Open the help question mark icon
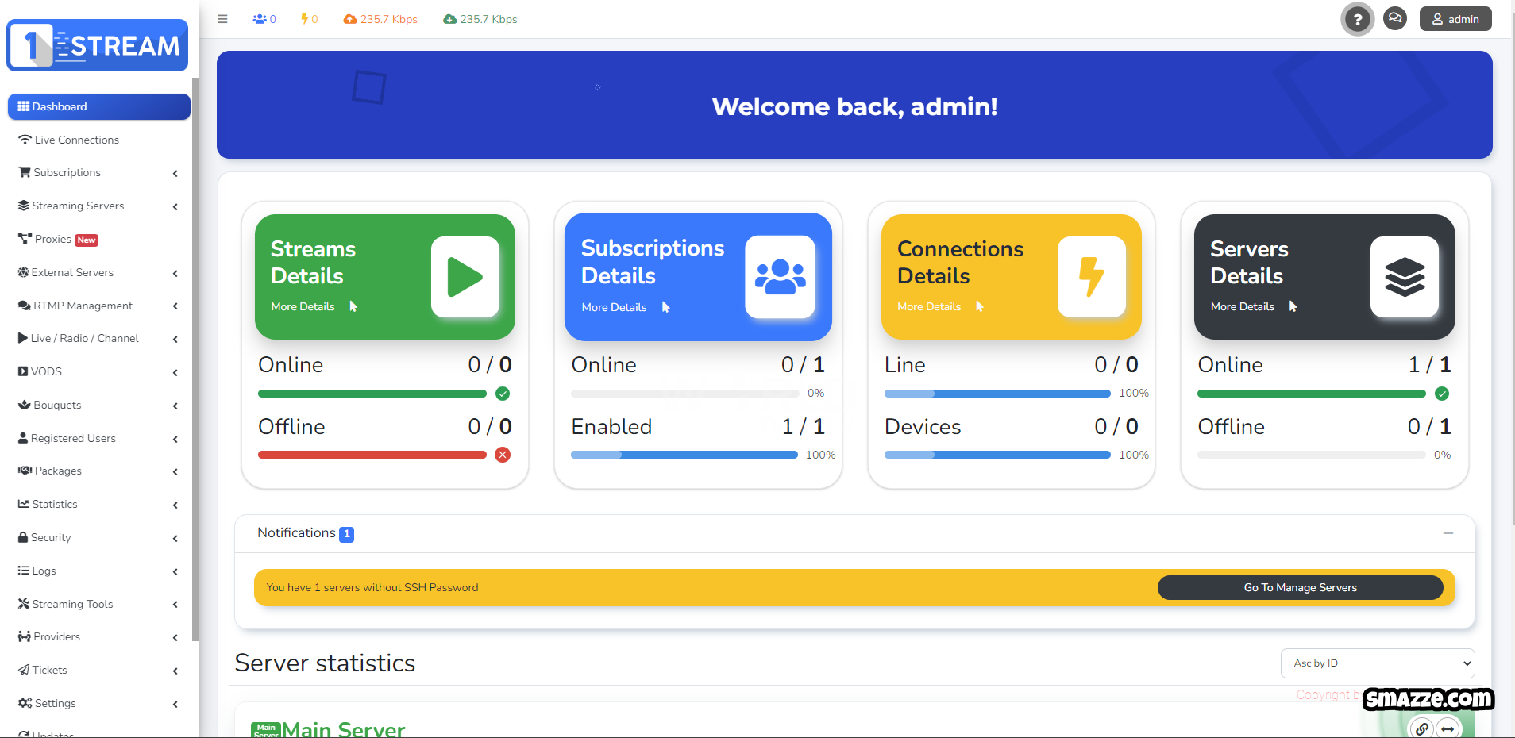Screen dimensions: 1515x738 [x=1357, y=20]
